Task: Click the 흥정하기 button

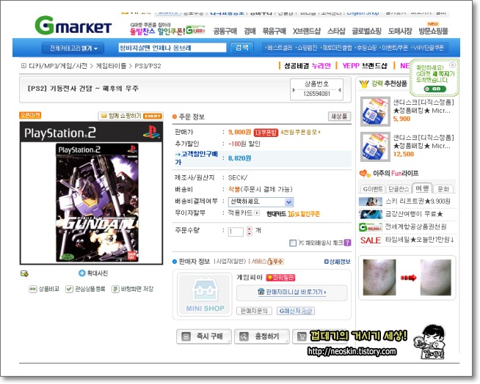Action: (262, 336)
